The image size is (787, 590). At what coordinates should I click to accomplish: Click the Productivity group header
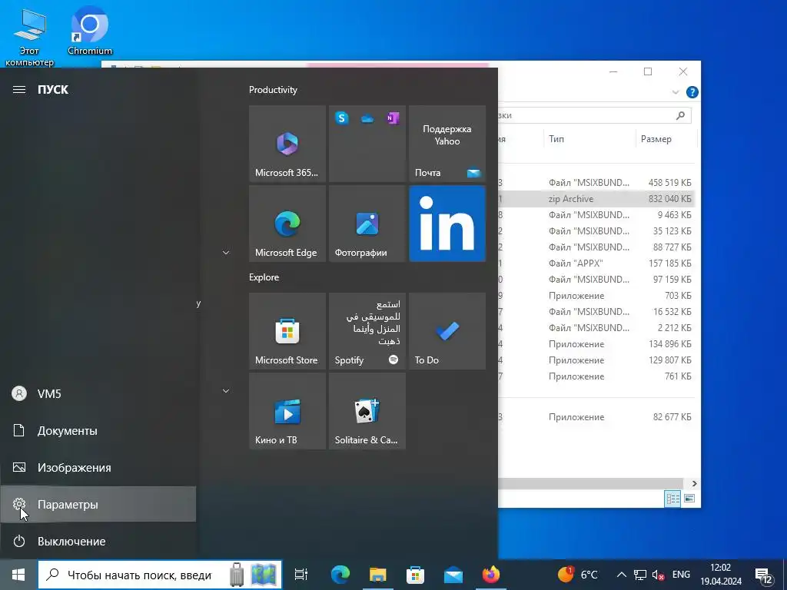tap(273, 90)
